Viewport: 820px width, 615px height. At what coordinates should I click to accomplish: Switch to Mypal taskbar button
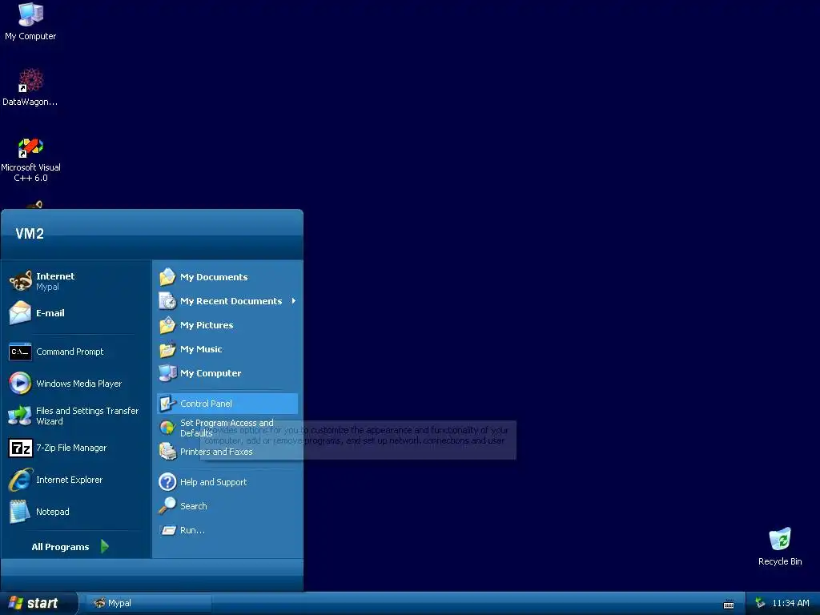pyautogui.click(x=148, y=603)
